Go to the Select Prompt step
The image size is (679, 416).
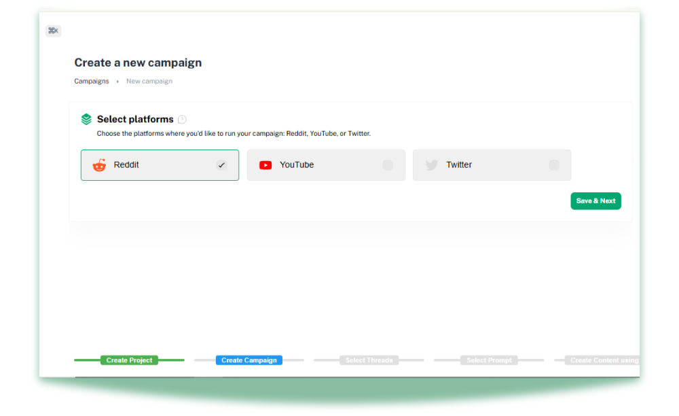pos(489,360)
